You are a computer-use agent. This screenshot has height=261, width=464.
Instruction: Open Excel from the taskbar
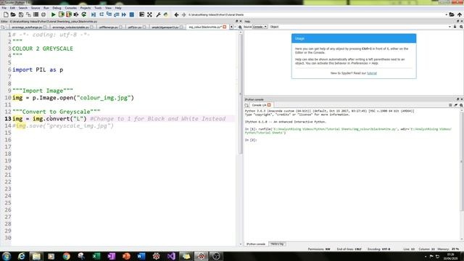pyautogui.click(x=96, y=256)
